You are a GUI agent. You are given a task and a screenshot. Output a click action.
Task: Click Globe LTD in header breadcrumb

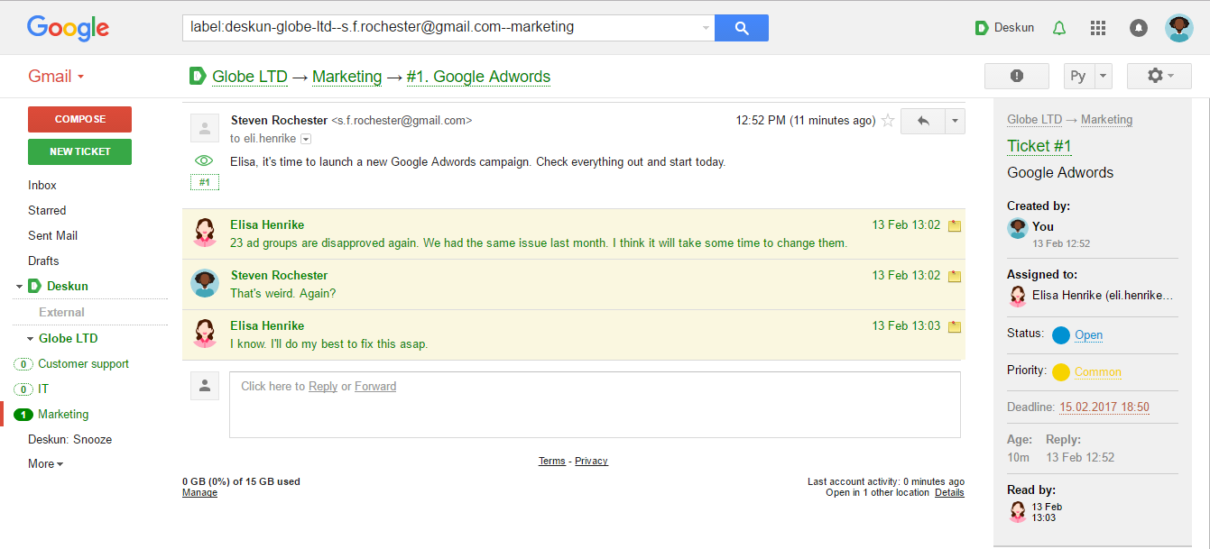pos(250,77)
